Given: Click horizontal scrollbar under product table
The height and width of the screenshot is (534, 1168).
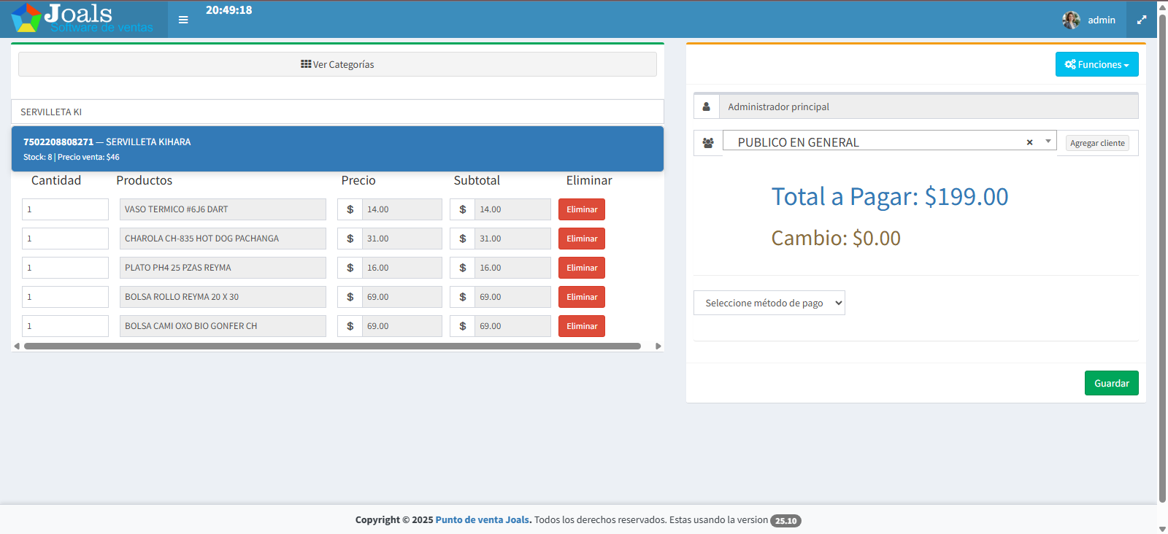Looking at the screenshot, I should (x=332, y=347).
